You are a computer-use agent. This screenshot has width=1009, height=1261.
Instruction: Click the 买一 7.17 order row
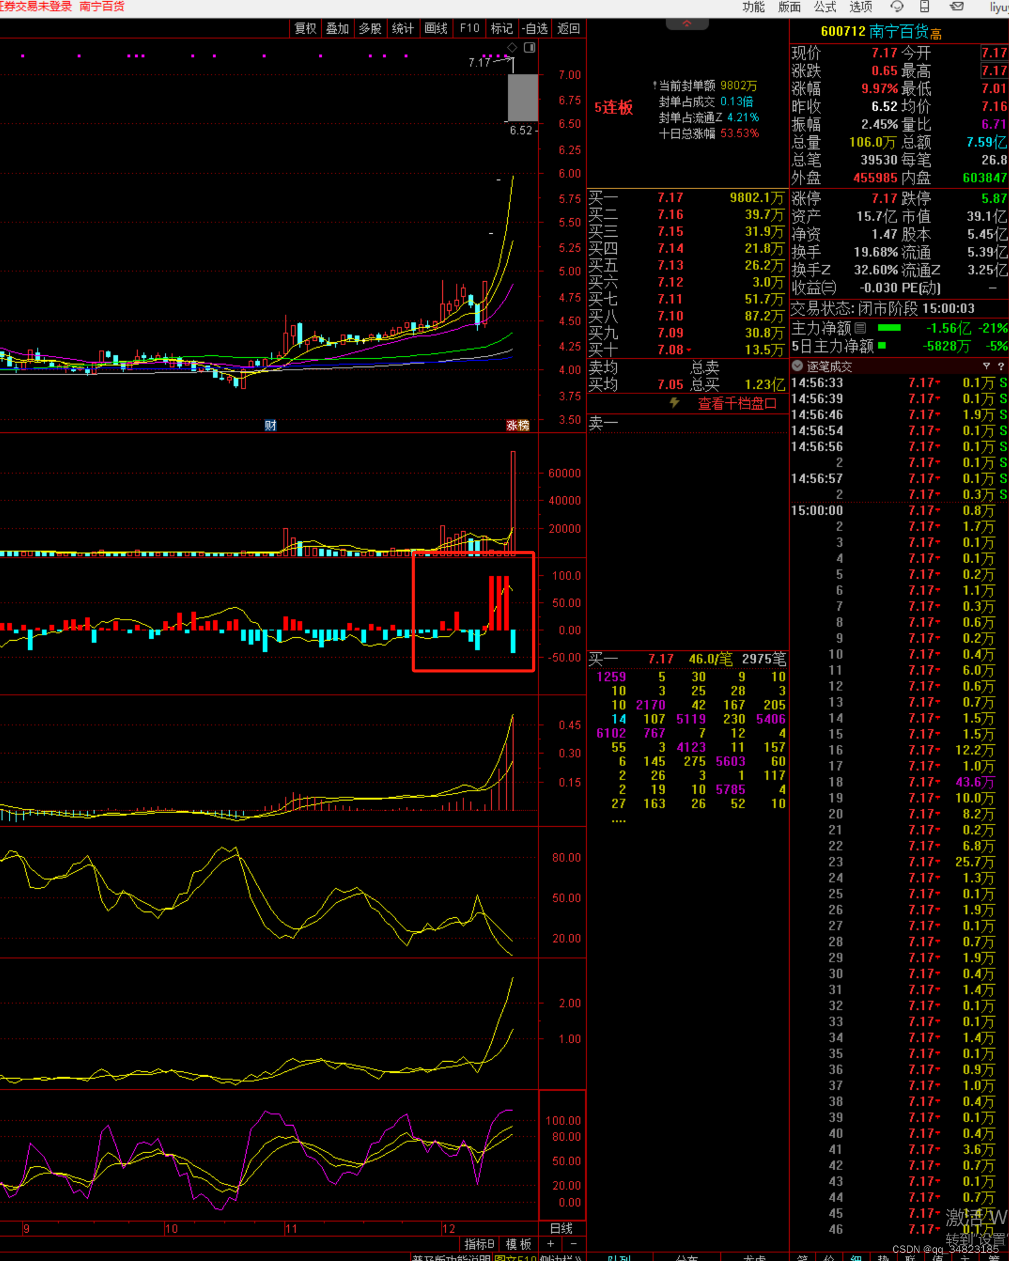687,198
